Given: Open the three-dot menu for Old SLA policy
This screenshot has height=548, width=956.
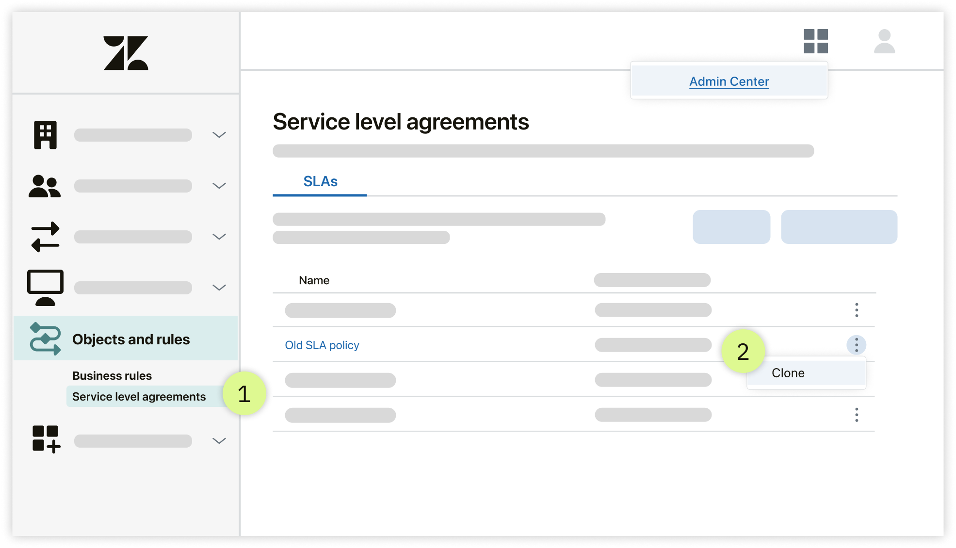Looking at the screenshot, I should tap(857, 344).
